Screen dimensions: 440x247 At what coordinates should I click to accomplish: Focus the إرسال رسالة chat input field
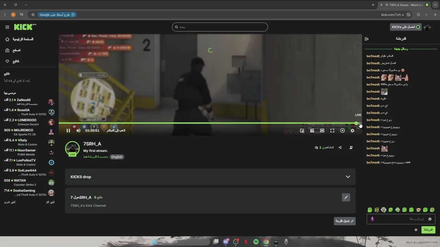coord(401,219)
